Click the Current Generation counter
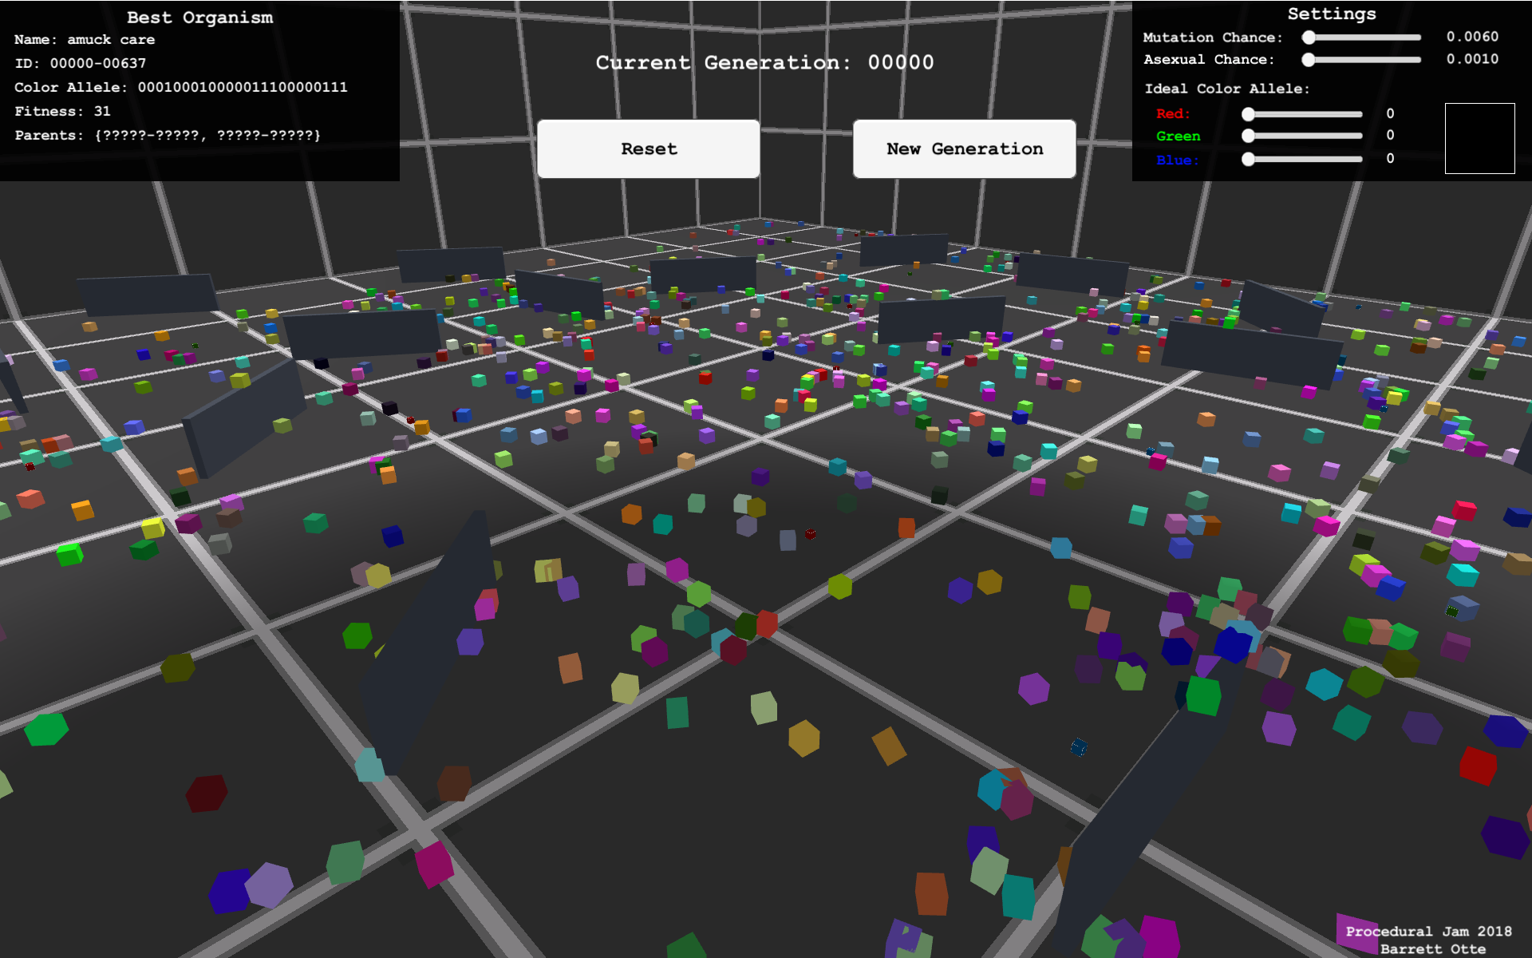The height and width of the screenshot is (958, 1532). tap(764, 62)
